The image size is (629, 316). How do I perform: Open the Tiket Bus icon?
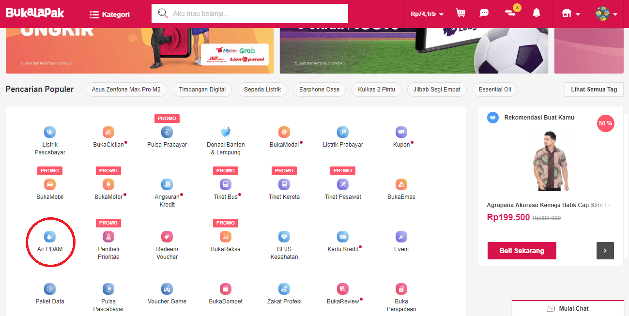226,184
